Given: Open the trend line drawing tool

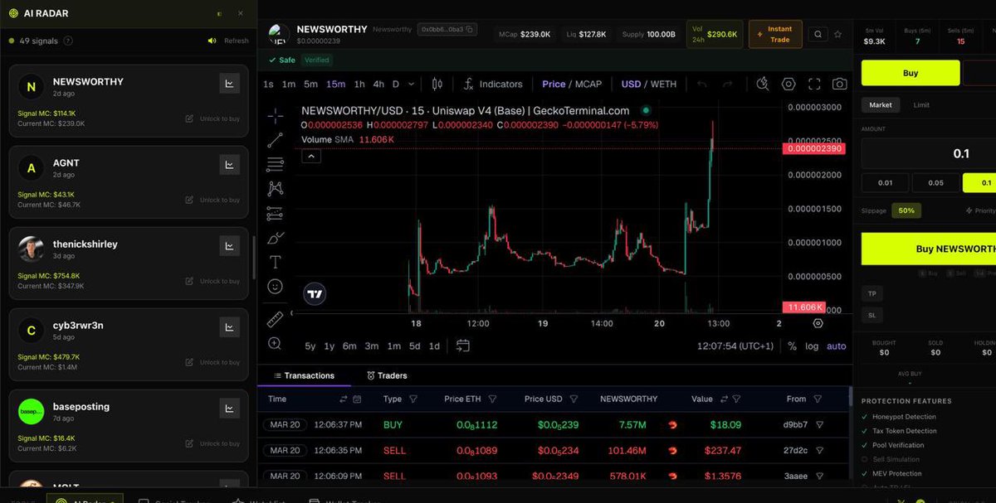Looking at the screenshot, I should (x=275, y=140).
